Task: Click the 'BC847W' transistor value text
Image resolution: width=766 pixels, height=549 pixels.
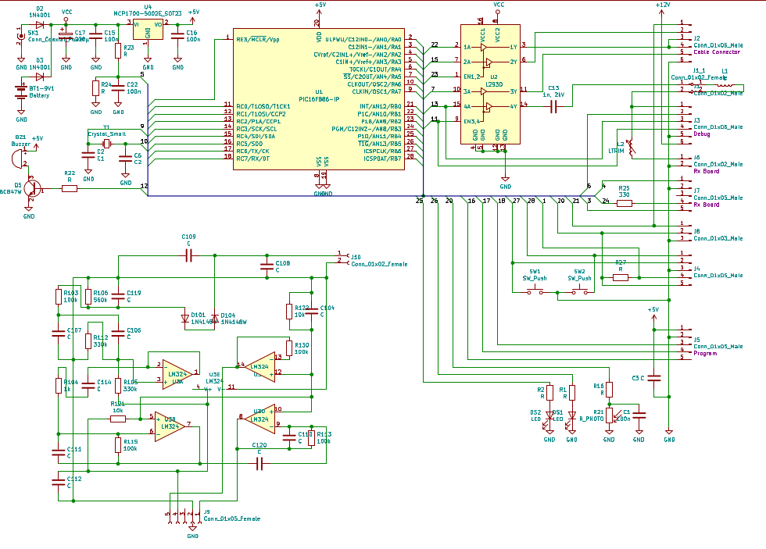Action: tap(10, 192)
